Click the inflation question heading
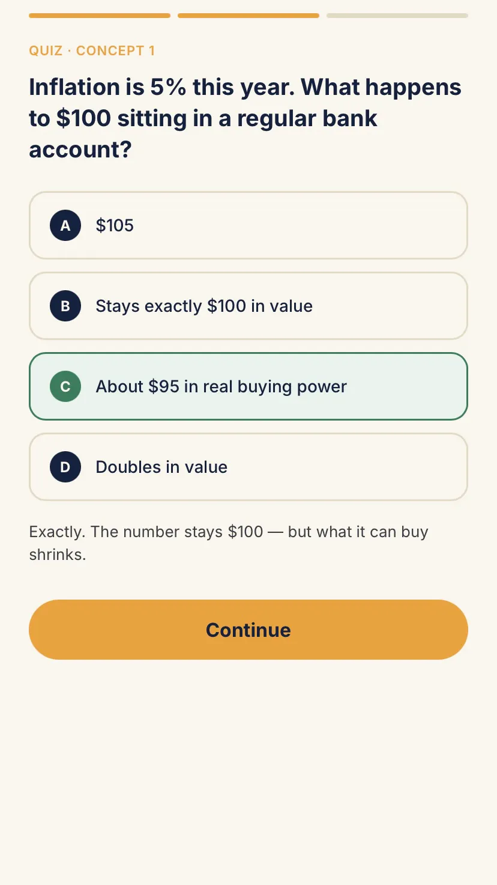This screenshot has height=885, width=497. pyautogui.click(x=245, y=118)
